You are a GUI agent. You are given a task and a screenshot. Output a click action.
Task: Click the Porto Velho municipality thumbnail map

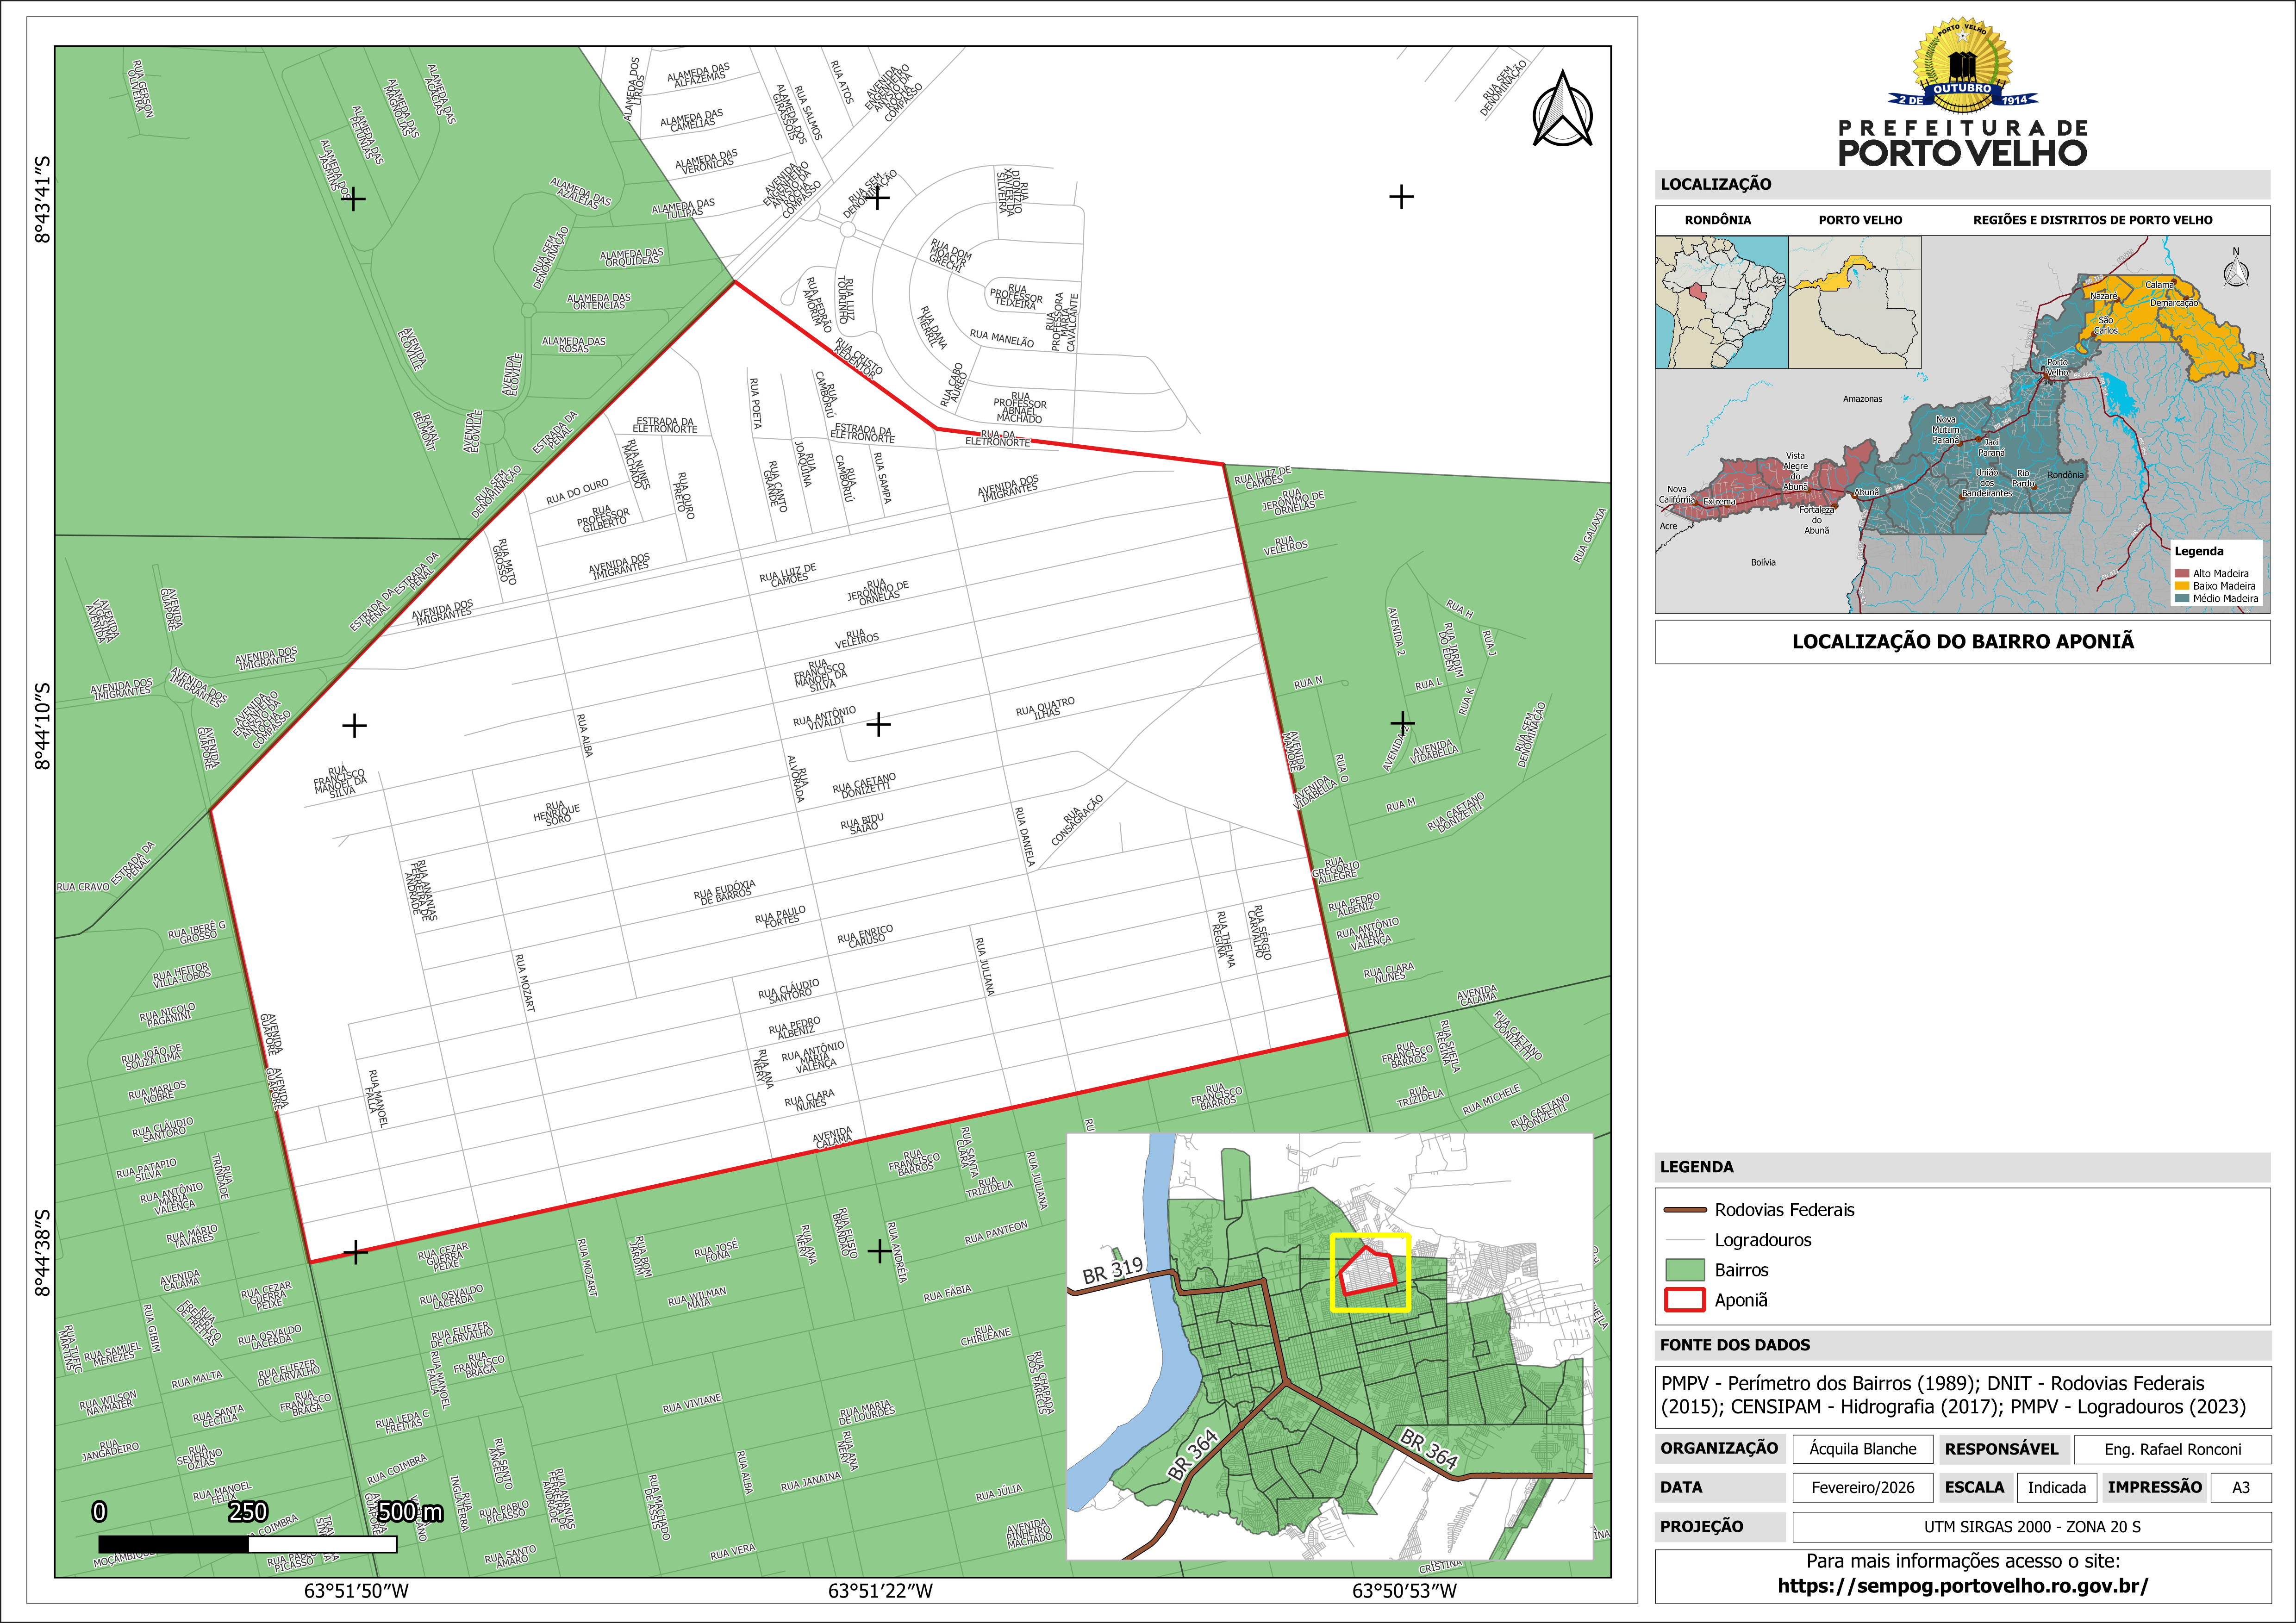coord(1855,302)
